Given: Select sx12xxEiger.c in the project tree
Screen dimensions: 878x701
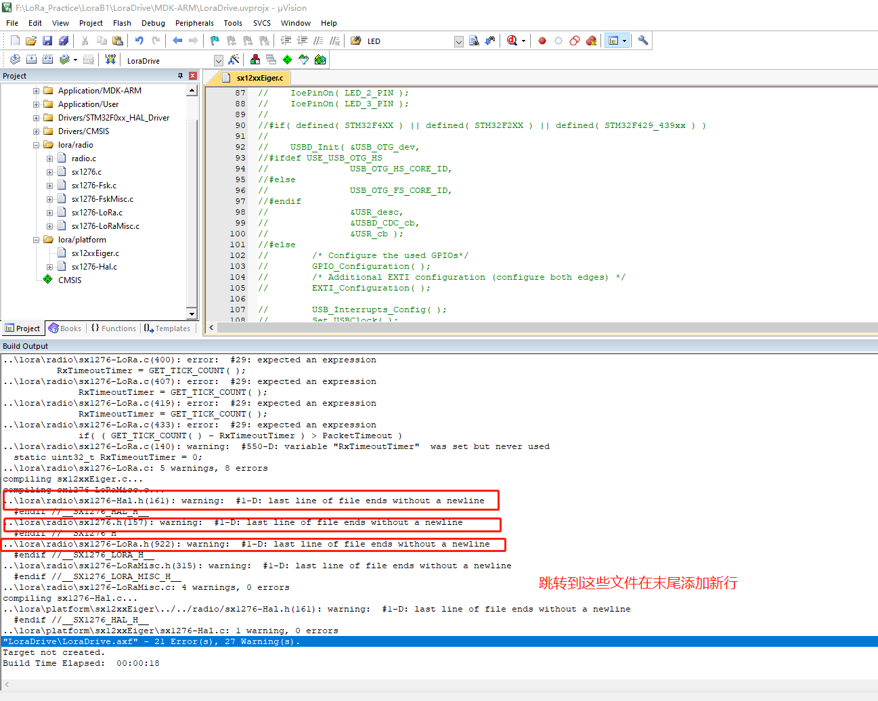Looking at the screenshot, I should tap(95, 253).
